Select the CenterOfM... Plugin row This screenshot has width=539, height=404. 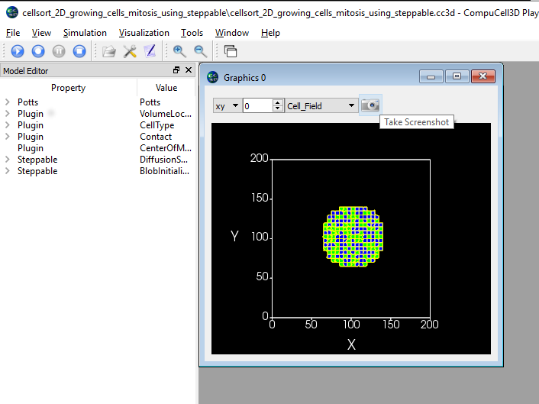point(98,148)
